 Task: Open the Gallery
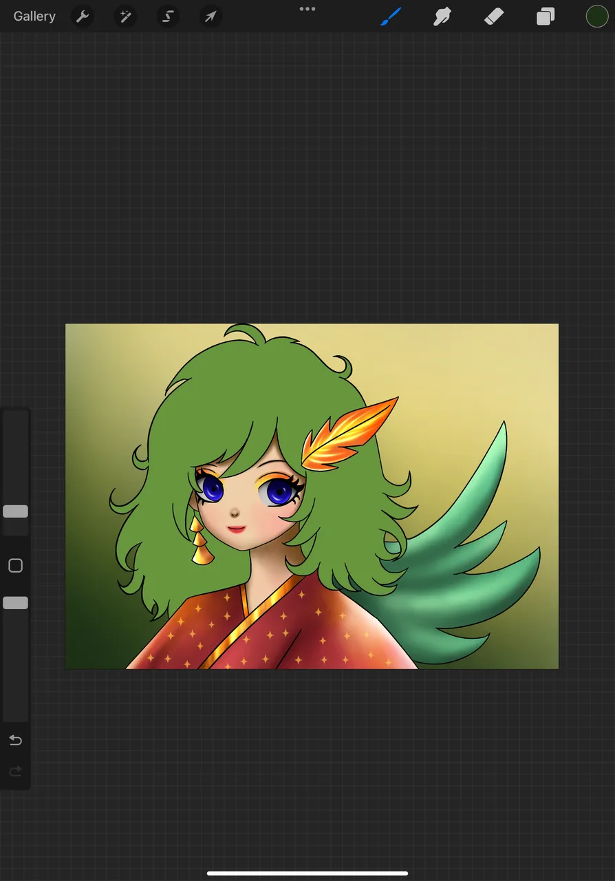(x=34, y=17)
